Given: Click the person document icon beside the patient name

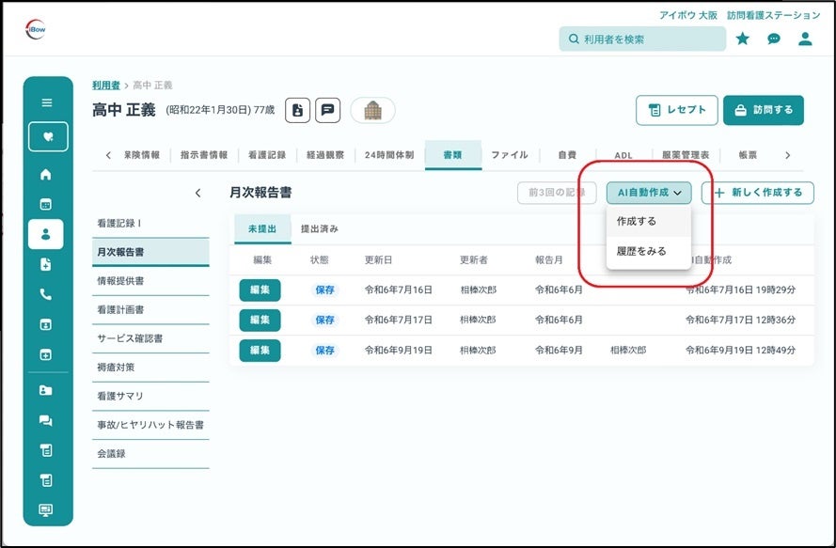Looking at the screenshot, I should [297, 110].
